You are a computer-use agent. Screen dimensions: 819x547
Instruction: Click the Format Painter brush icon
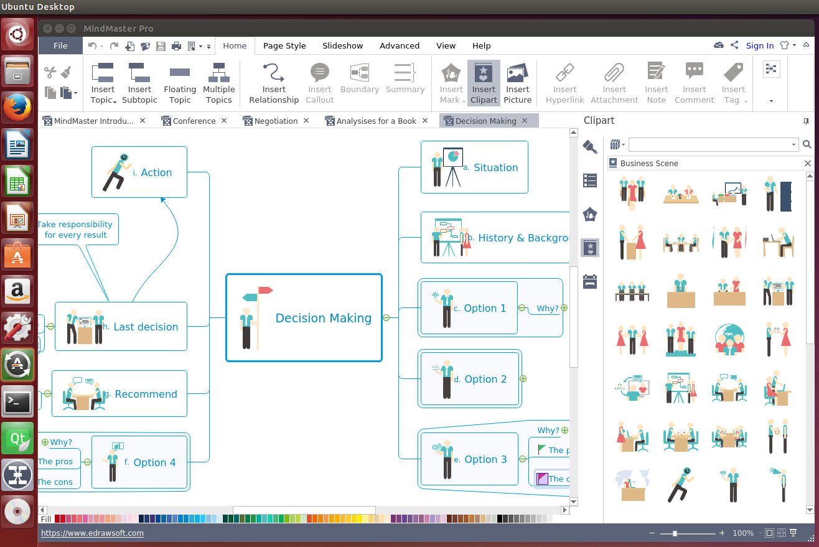[67, 72]
